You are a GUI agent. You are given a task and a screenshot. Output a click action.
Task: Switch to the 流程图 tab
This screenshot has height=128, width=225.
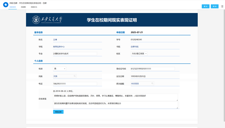pos(23,7)
